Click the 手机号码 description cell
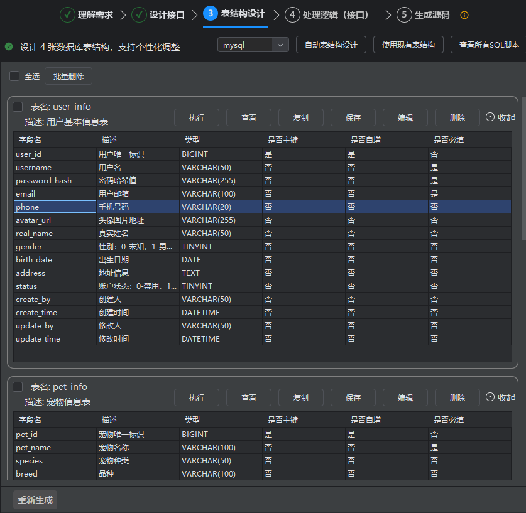Viewport: 526px width, 513px height. click(x=138, y=207)
